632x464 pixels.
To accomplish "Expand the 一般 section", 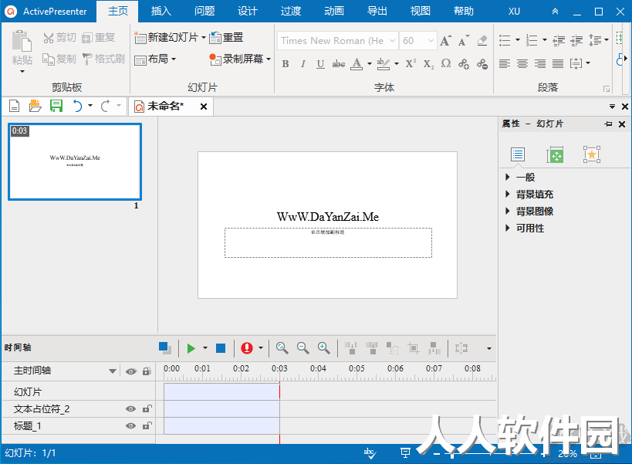I will (x=508, y=177).
